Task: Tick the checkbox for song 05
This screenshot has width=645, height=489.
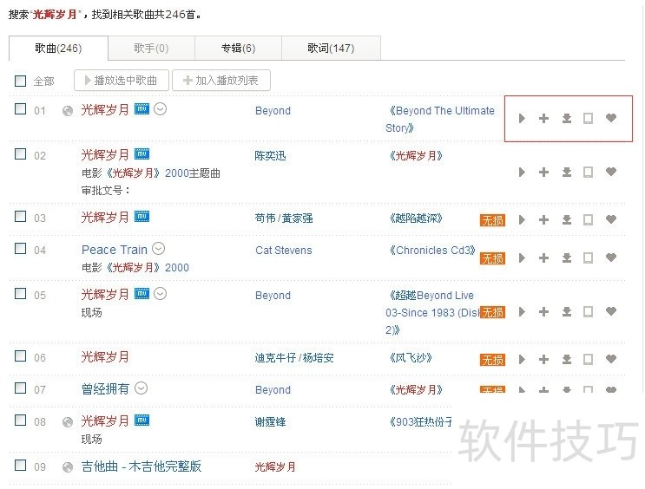Action: [x=20, y=294]
